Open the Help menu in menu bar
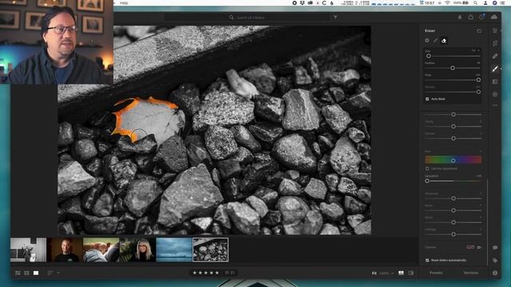Image resolution: width=511 pixels, height=287 pixels. [x=124, y=3]
